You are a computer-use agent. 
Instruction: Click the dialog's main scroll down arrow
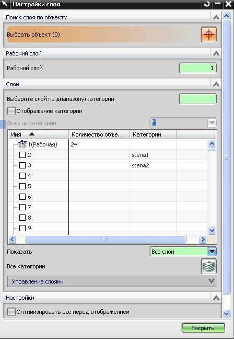[226, 313]
